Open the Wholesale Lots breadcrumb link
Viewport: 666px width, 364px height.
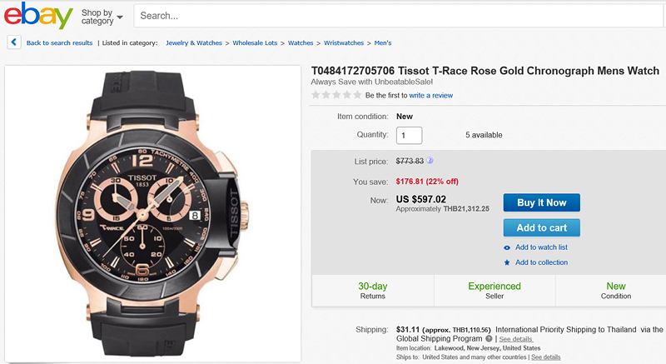pyautogui.click(x=256, y=42)
